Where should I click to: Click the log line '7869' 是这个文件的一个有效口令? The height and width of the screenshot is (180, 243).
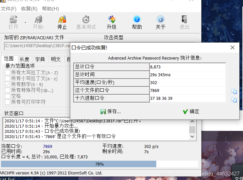[x=60, y=136]
